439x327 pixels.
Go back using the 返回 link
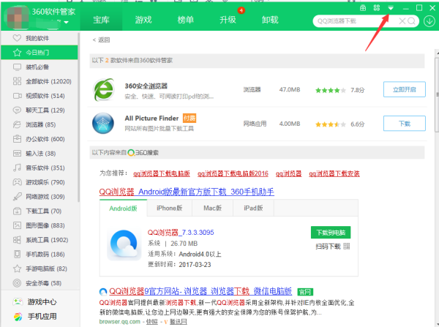[105, 40]
